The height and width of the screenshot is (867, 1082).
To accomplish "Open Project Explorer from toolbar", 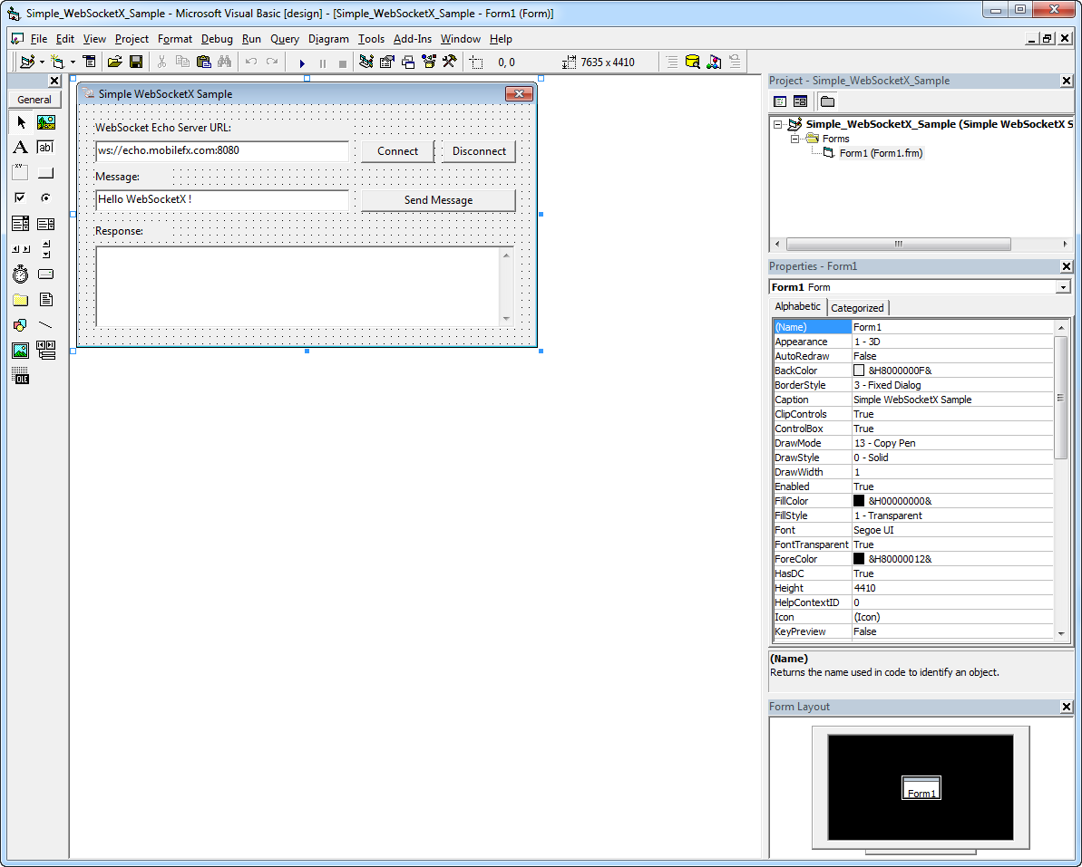I will pyautogui.click(x=366, y=62).
